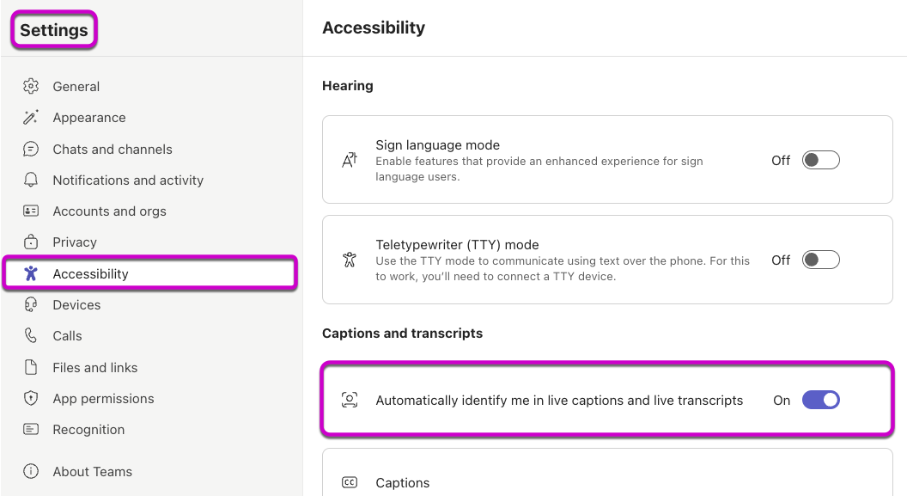
Task: Click the Recognition icon in sidebar
Action: pos(31,429)
